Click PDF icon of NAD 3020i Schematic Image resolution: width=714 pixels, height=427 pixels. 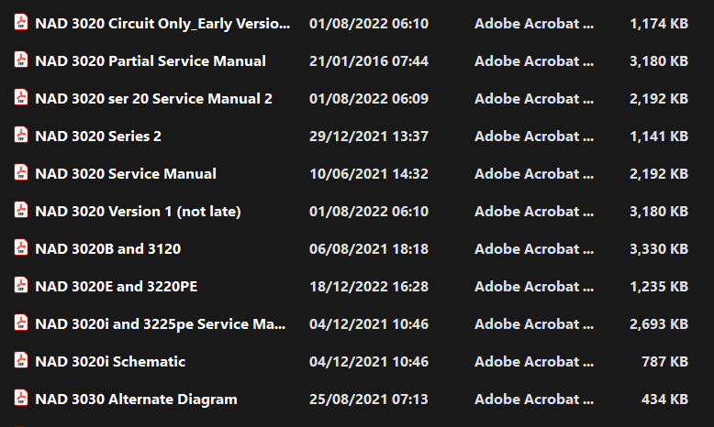21,361
